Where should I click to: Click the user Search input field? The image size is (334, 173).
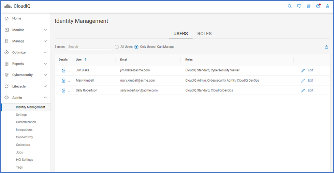click(89, 47)
